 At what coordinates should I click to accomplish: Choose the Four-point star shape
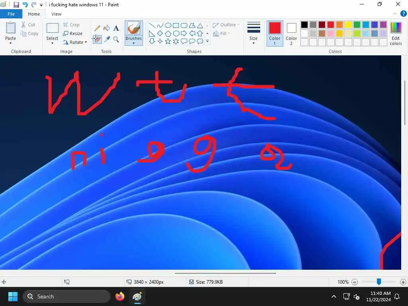pyautogui.click(x=160, y=41)
